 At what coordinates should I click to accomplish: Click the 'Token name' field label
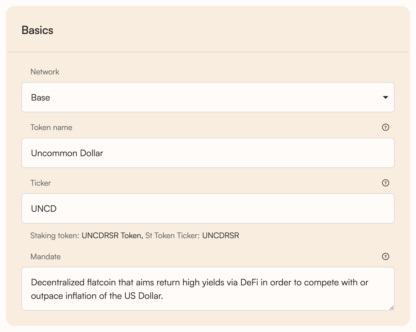coord(51,128)
